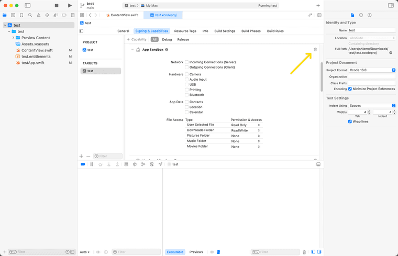Collapse the App Sandbox section

click(x=132, y=50)
